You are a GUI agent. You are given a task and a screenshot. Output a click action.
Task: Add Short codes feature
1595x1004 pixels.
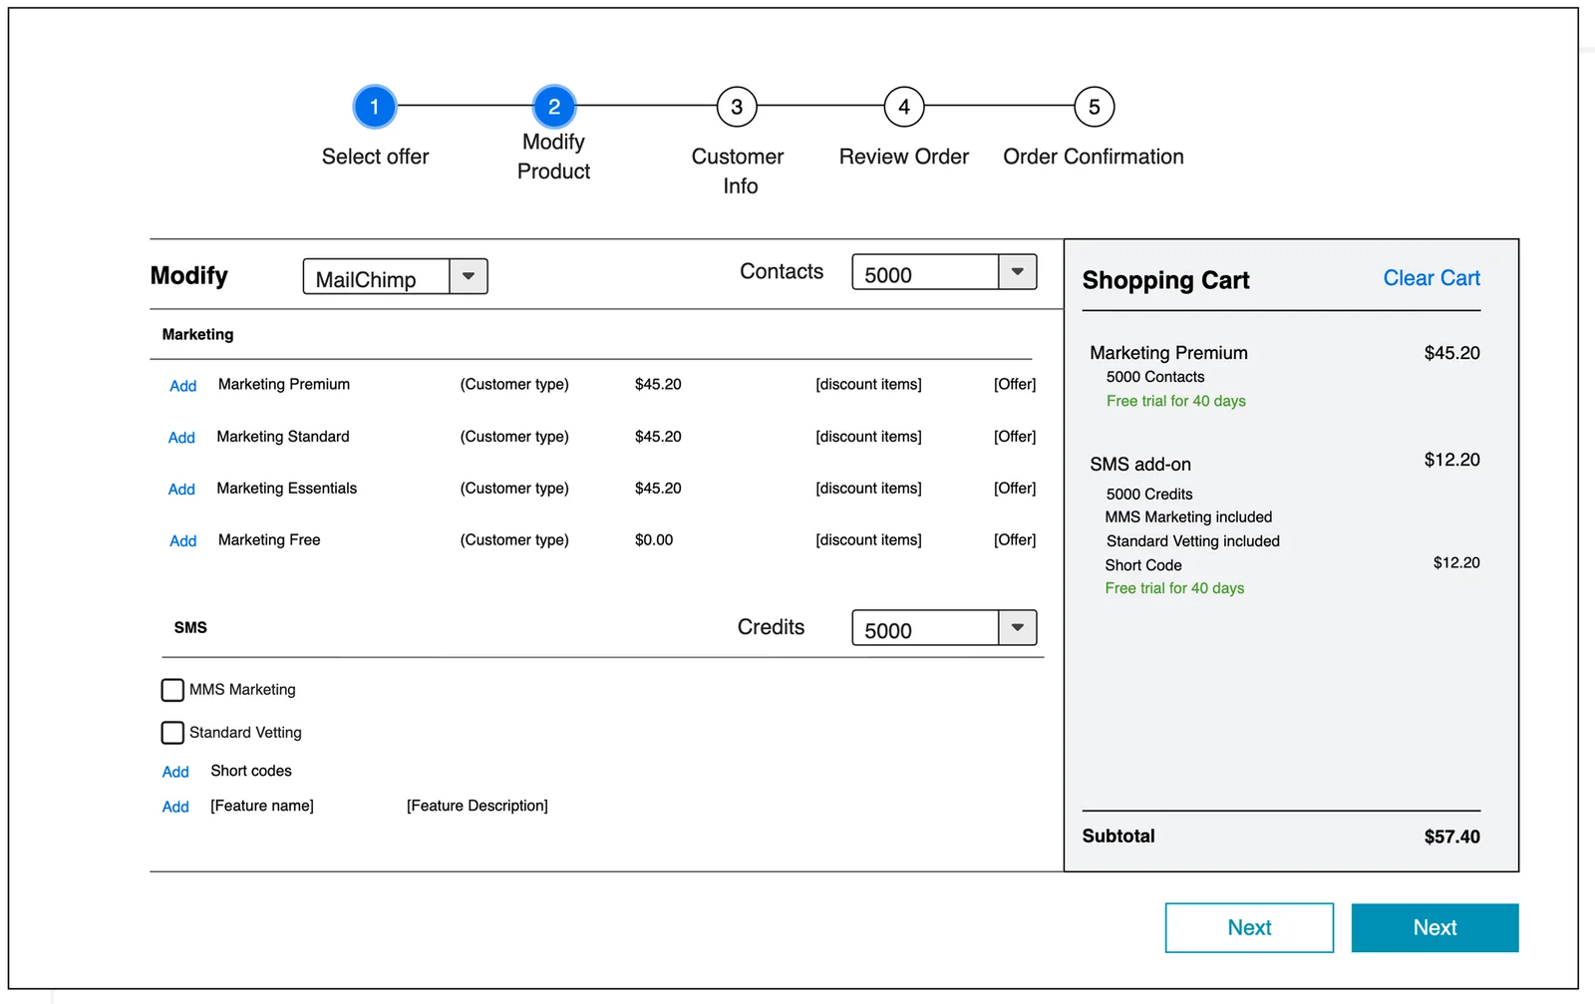pyautogui.click(x=175, y=772)
